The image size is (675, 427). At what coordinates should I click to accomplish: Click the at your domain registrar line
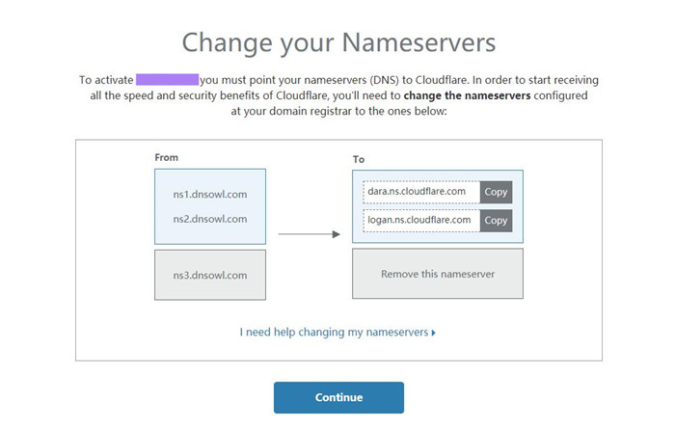pos(338,111)
